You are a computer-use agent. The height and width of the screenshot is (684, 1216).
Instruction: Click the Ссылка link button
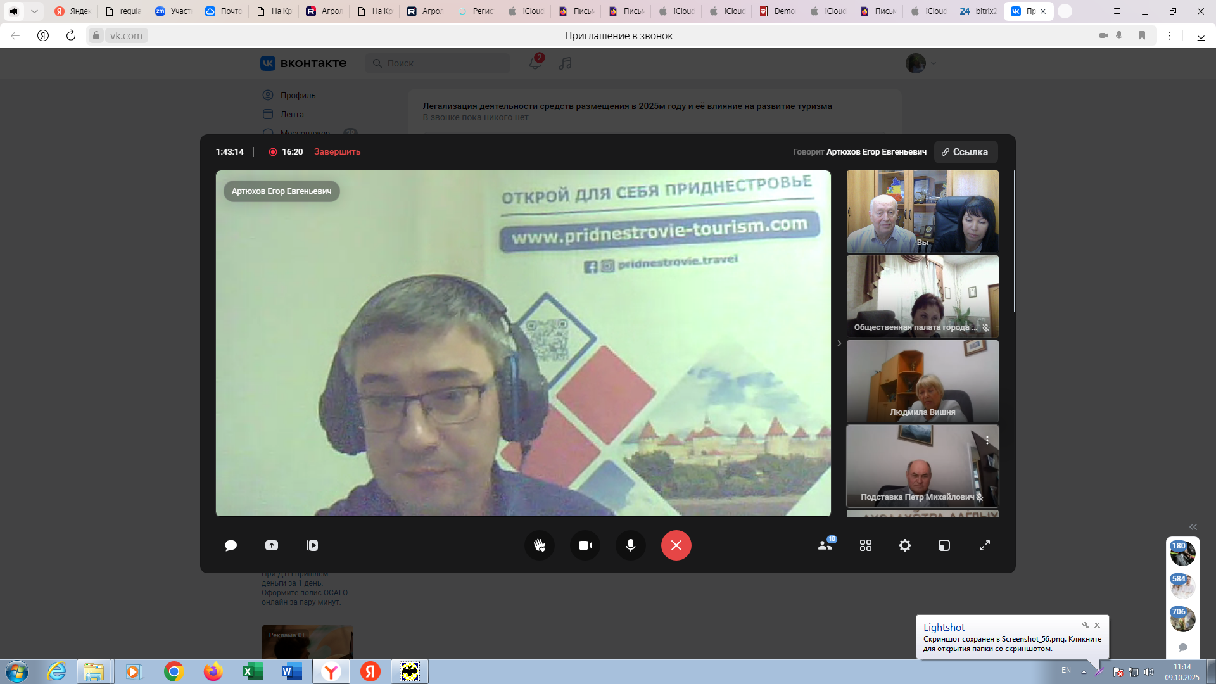tap(965, 152)
